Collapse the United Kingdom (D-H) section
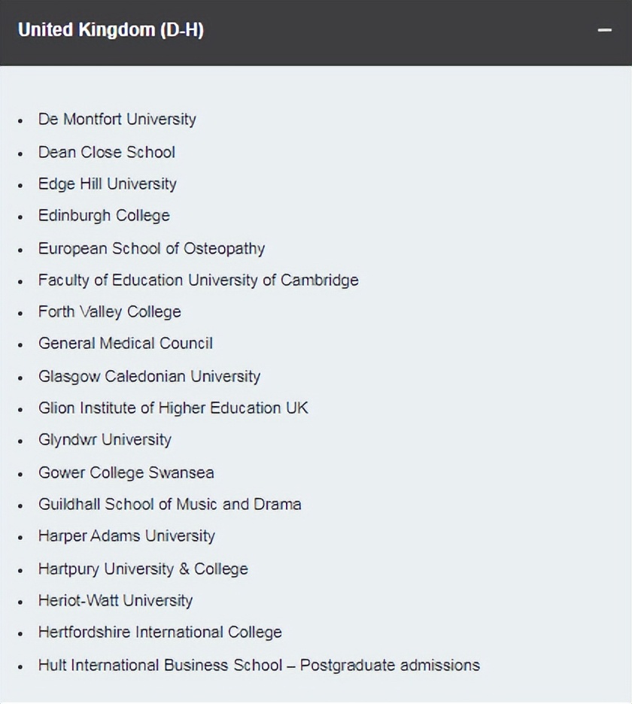The width and height of the screenshot is (632, 704). pyautogui.click(x=604, y=31)
